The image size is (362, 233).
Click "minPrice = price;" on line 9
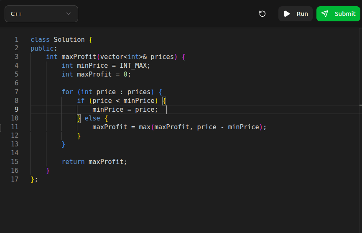pyautogui.click(x=125, y=110)
